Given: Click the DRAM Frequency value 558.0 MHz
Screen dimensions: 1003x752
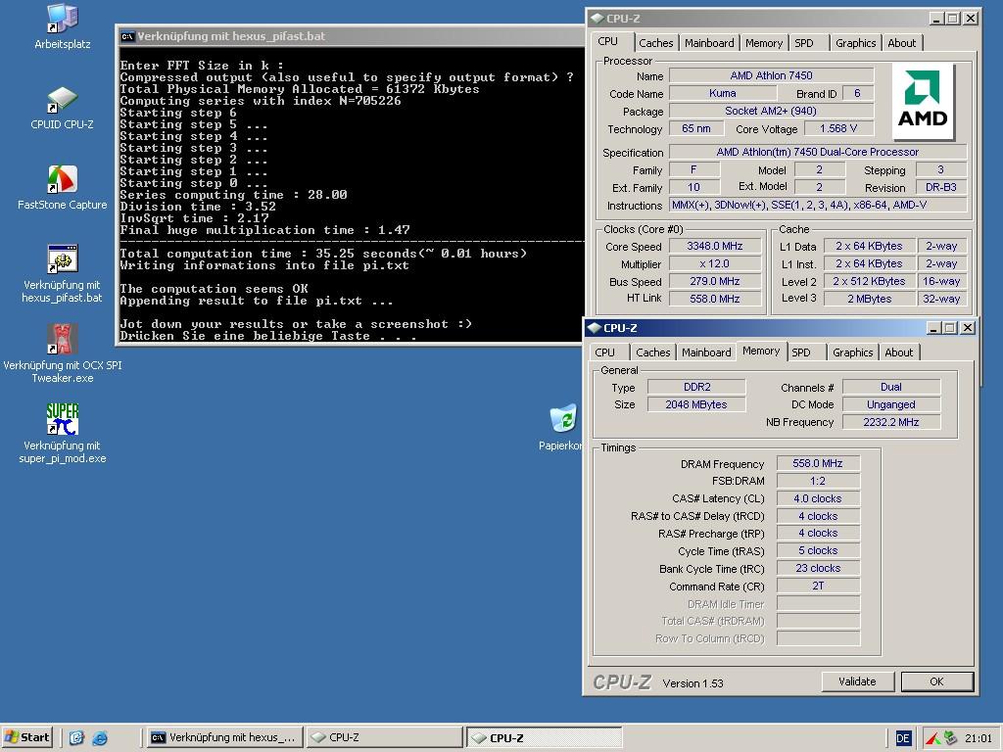Looking at the screenshot, I should coord(818,463).
